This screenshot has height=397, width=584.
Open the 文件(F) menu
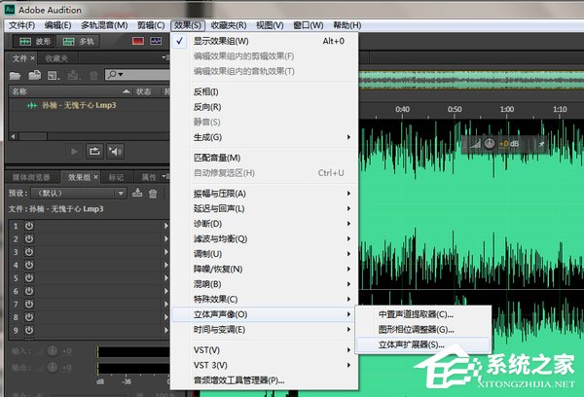point(22,25)
